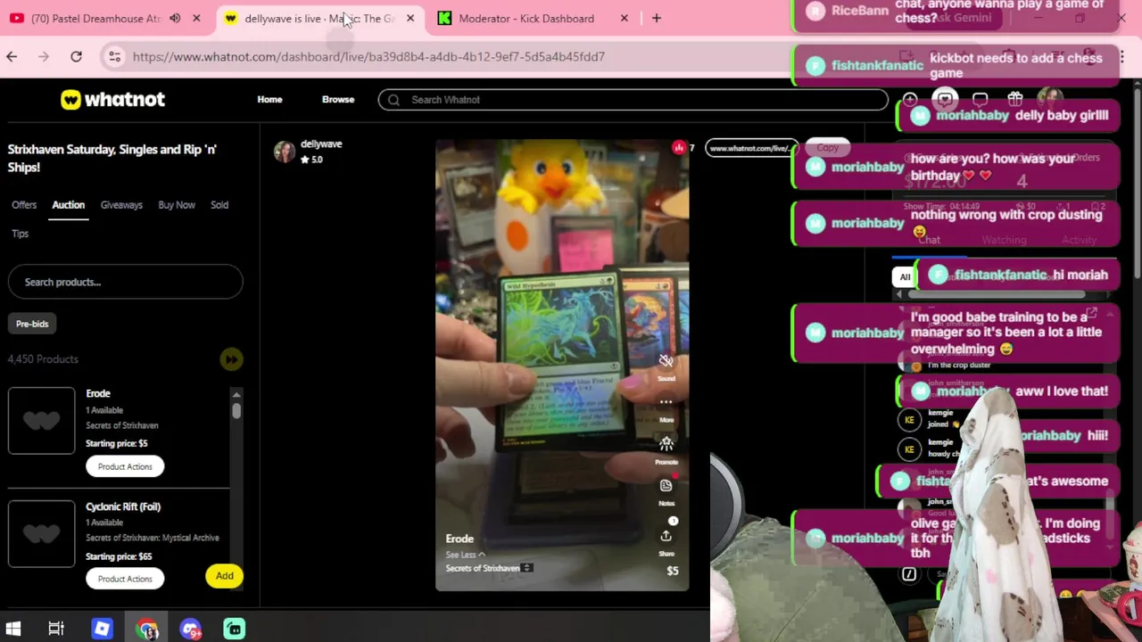Screen dimensions: 1142x642
Task: Expand the Secrets of Strixhaven arrows toggle
Action: point(527,568)
